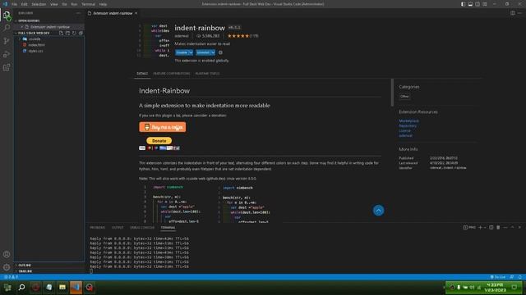
Task: Open the Explorer view in activity bar
Action: click(x=7, y=16)
